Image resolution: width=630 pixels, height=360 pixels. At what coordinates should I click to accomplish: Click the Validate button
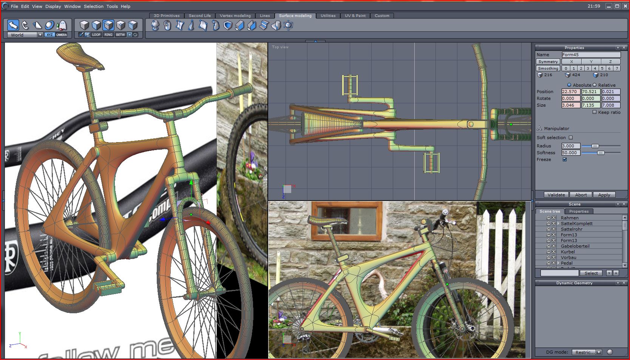(x=556, y=195)
